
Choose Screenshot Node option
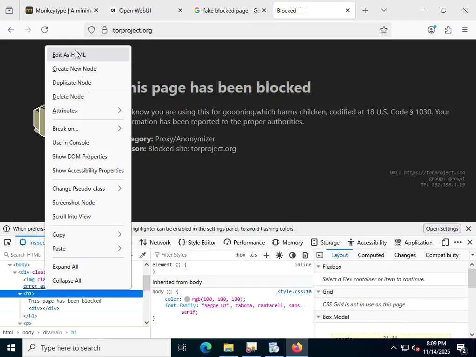tap(88, 203)
